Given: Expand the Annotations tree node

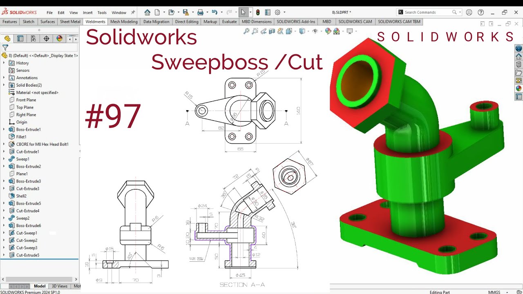Looking at the screenshot, I should [x=4, y=78].
